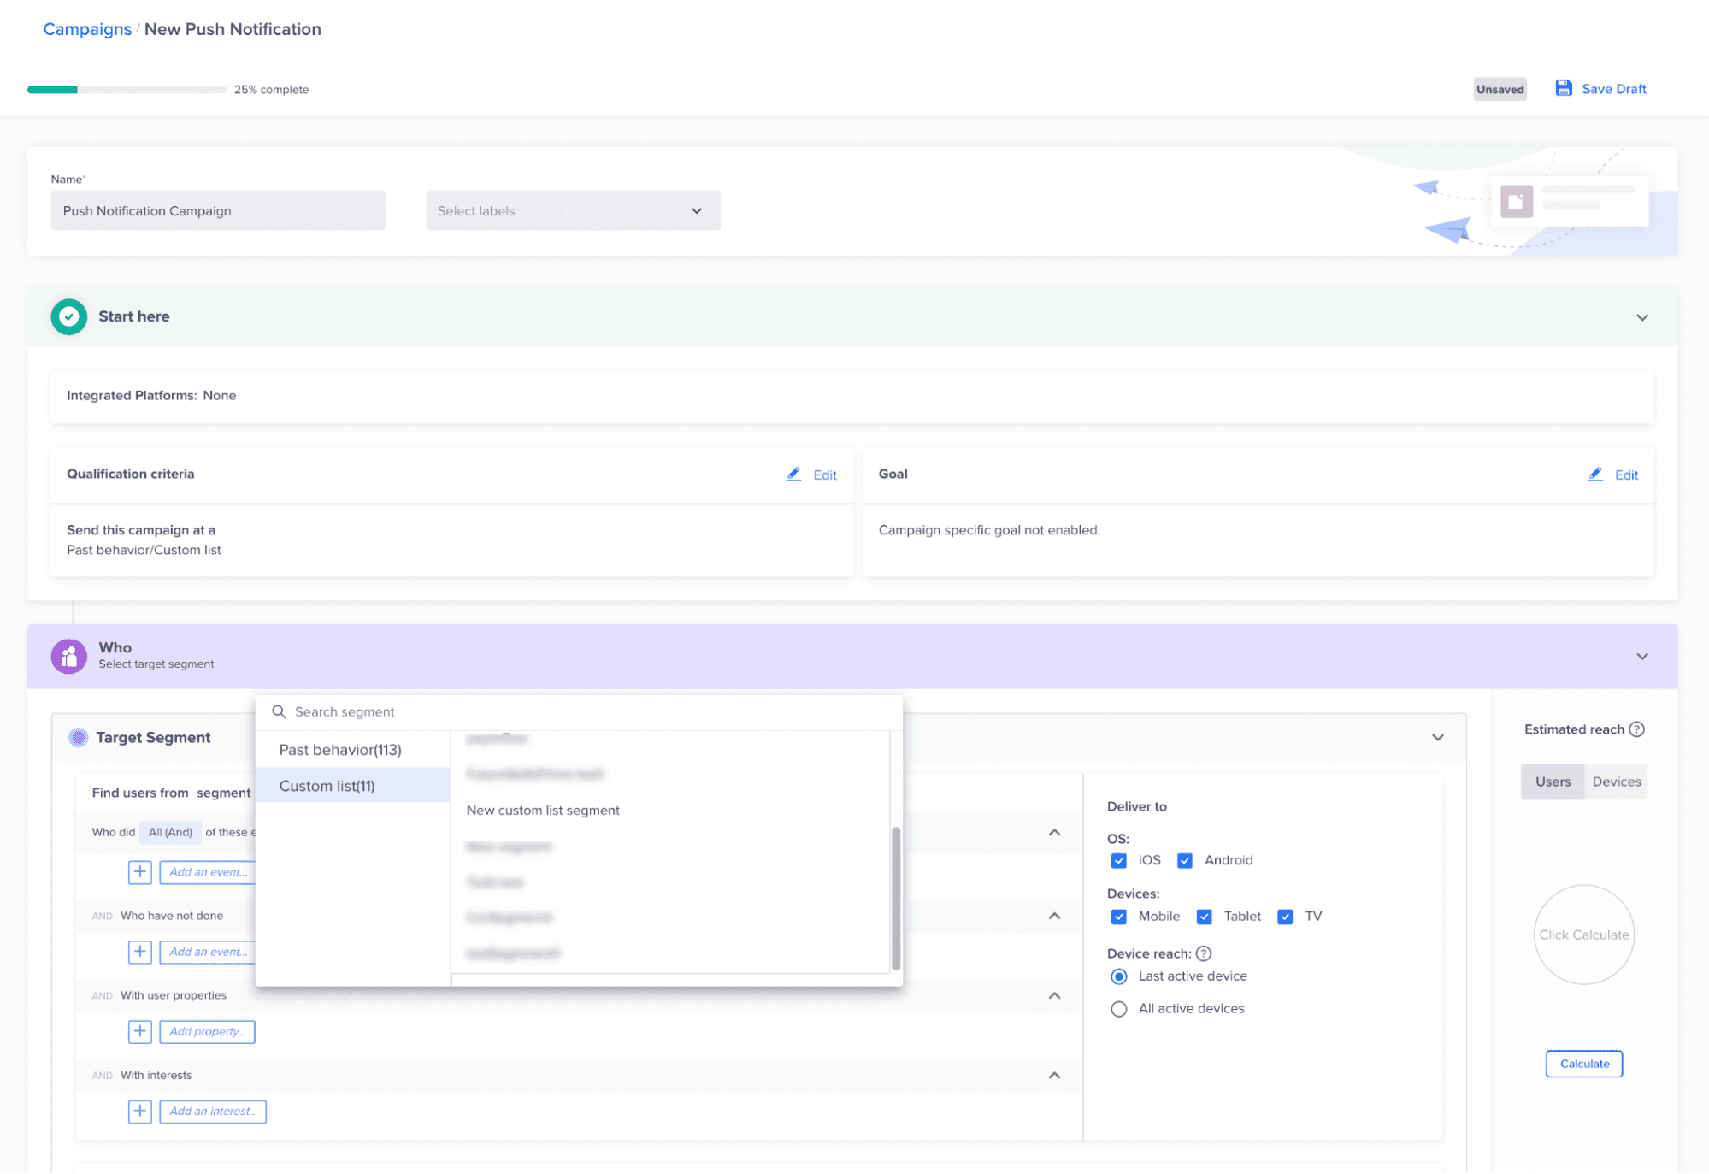The image size is (1709, 1174).
Task: Enable the All active devices option
Action: [x=1118, y=1008]
